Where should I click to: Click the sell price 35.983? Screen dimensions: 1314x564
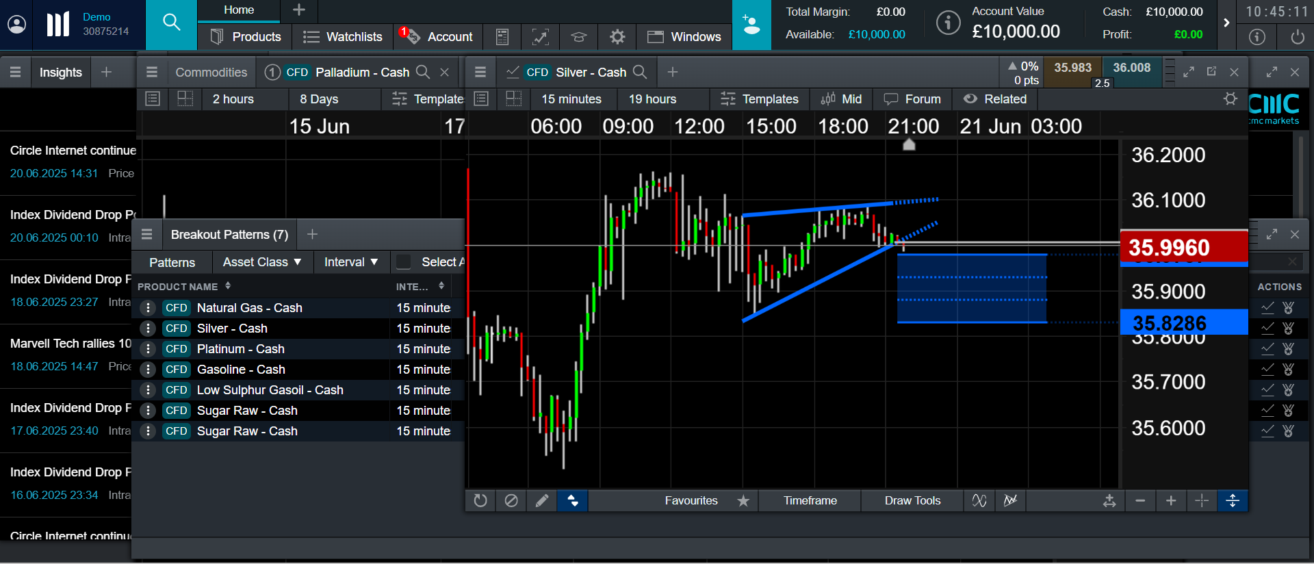coord(1072,68)
